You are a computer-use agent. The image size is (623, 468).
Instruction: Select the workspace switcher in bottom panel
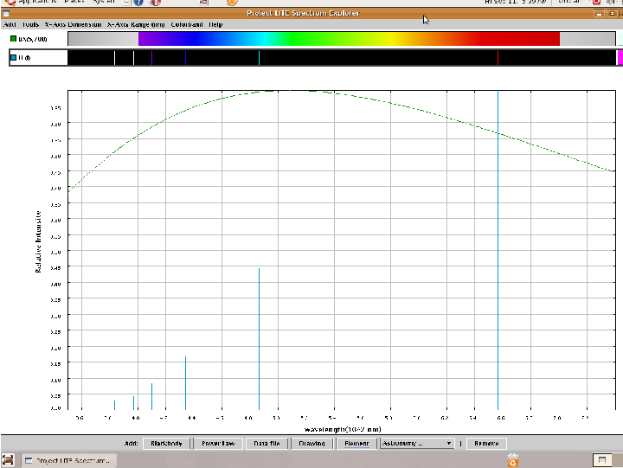pyautogui.click(x=602, y=459)
